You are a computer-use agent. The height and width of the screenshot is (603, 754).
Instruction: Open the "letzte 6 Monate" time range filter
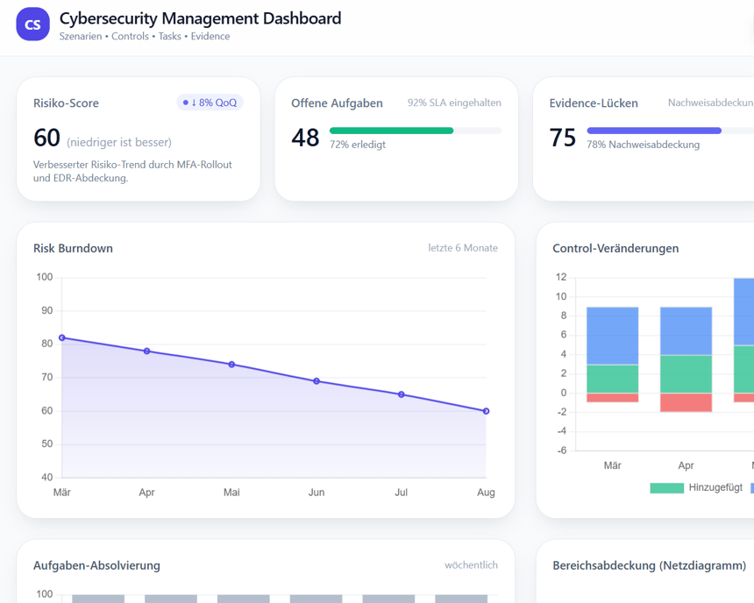463,248
